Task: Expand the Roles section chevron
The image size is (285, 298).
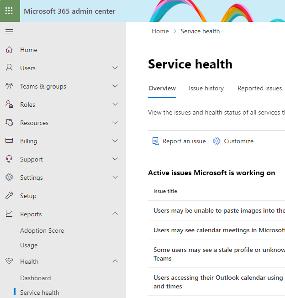Action: coord(115,104)
